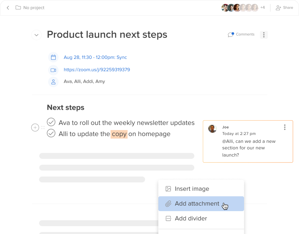The width and height of the screenshot is (299, 234).
Task: Click the attendees person icon
Action: (x=53, y=82)
